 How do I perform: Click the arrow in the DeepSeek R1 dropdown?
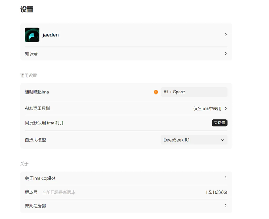pyautogui.click(x=222, y=140)
